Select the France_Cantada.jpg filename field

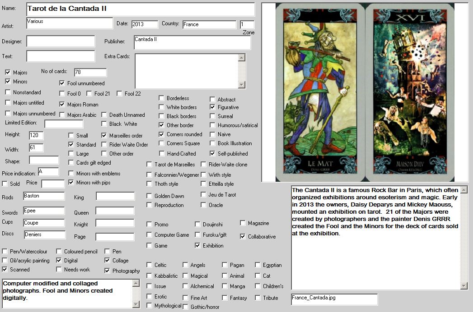334,299
